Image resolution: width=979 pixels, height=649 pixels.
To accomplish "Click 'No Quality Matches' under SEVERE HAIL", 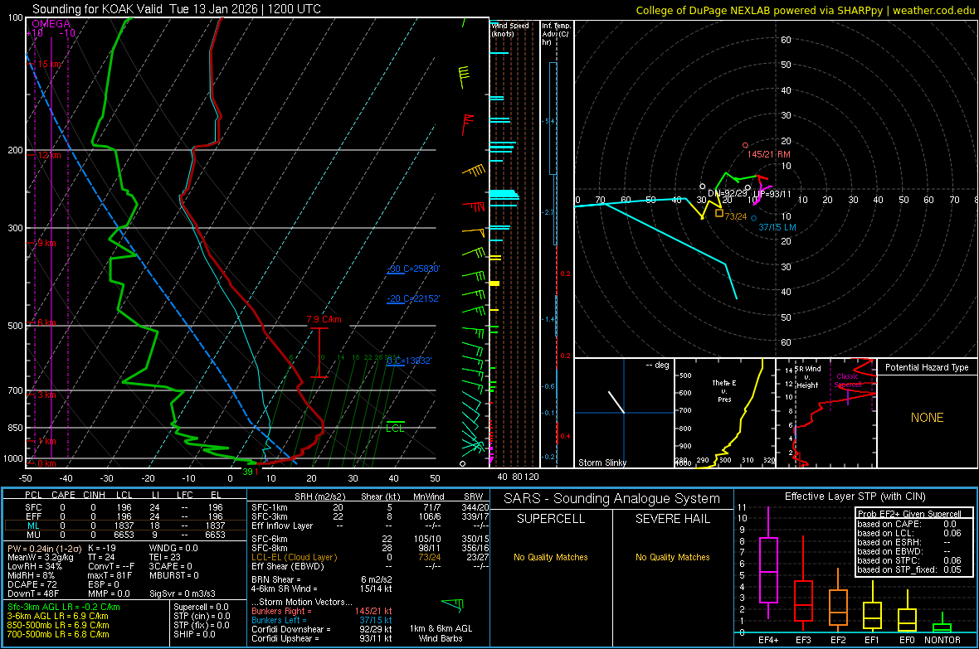I will [672, 557].
